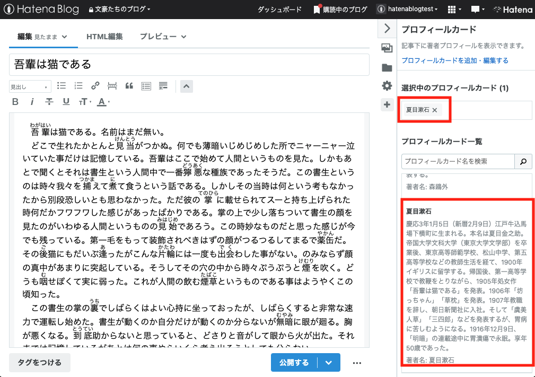
Task: Collapse the formatting toolbar with chevron button
Action: pos(186,85)
